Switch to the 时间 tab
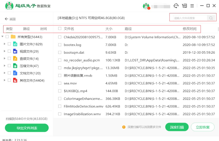Image resolution: width=219 pixels, height=141 pixels. pyautogui.click(x=43, y=29)
